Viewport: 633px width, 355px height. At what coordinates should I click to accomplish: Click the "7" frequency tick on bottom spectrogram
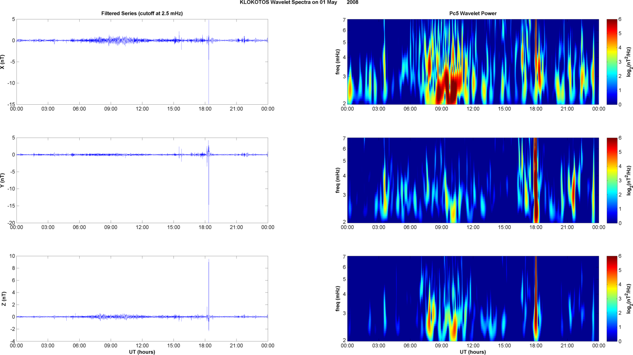(344, 256)
